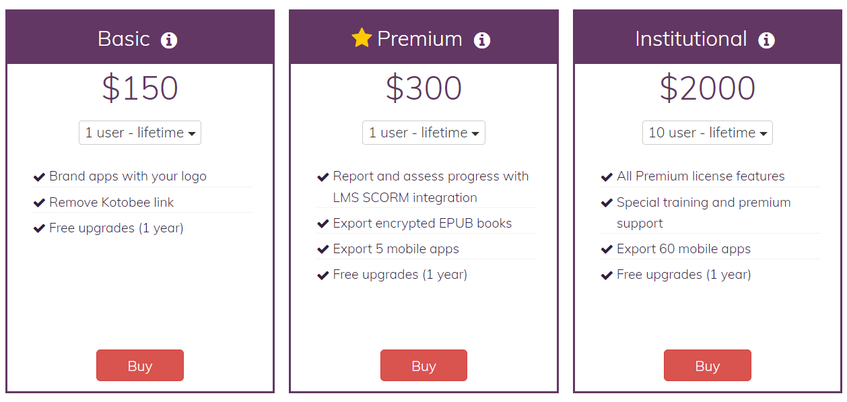Click the $2000 Institutional price
This screenshot has width=847, height=402.
coord(707,88)
